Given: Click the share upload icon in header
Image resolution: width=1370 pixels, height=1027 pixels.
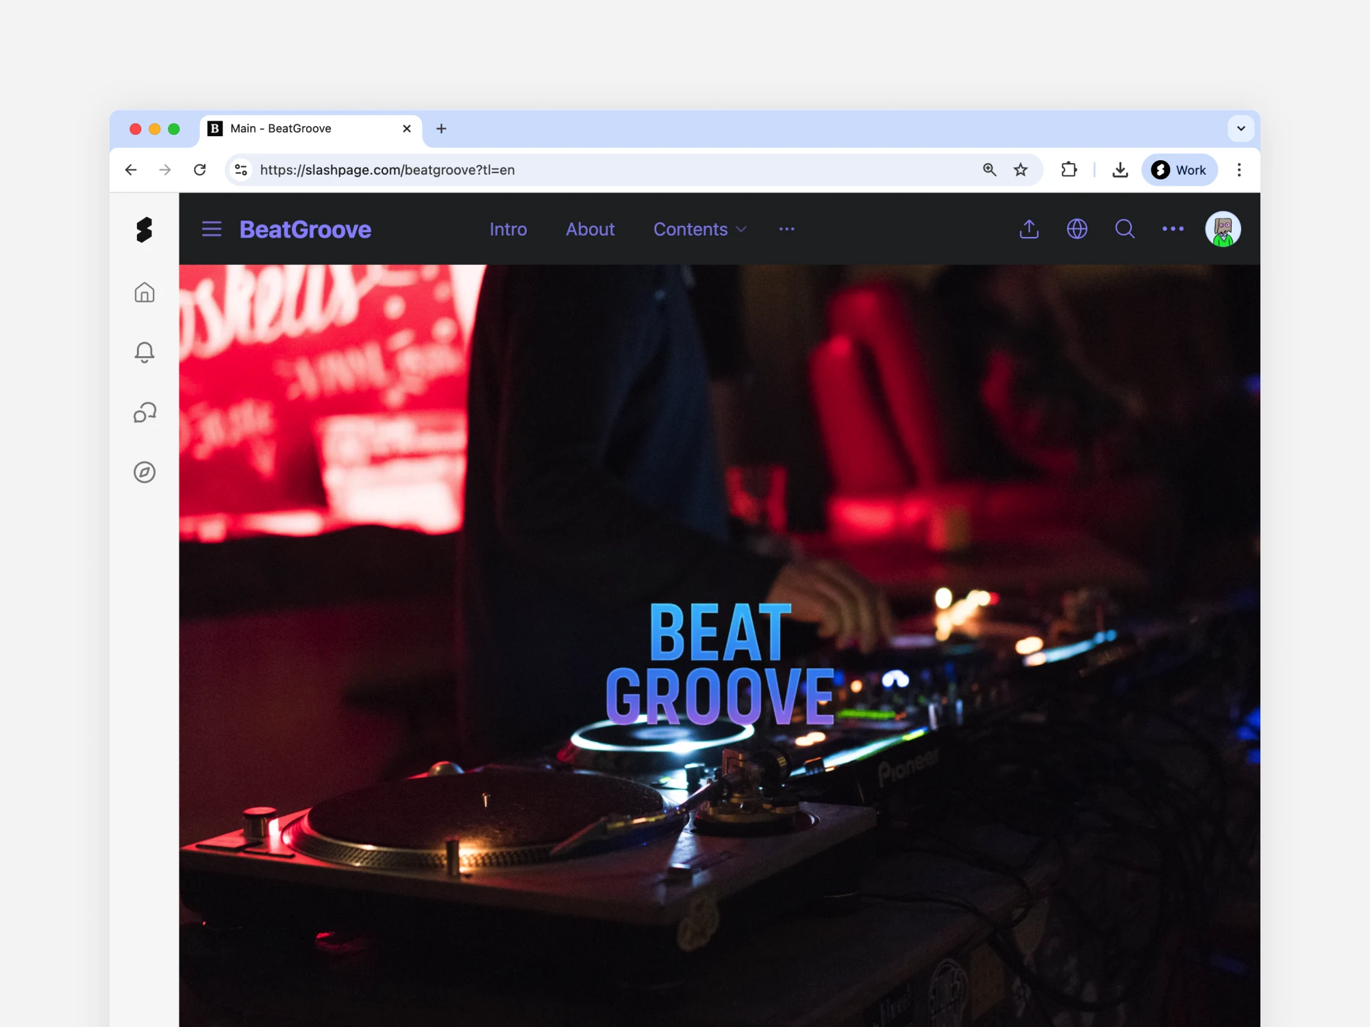Looking at the screenshot, I should (x=1029, y=229).
